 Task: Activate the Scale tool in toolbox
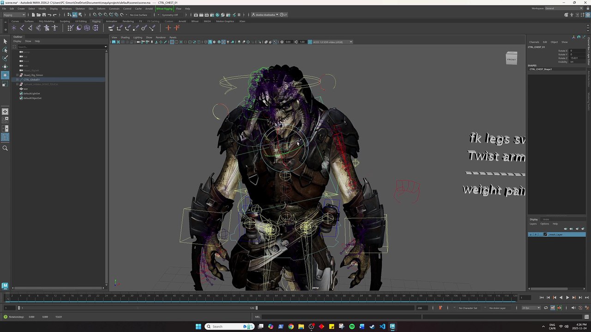5,83
